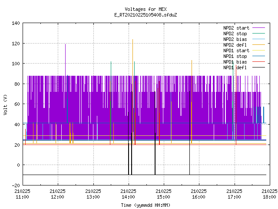Viewport: 278px width, 209px height.
Task: Click the y-axis tick value 20
Action: (17, 145)
